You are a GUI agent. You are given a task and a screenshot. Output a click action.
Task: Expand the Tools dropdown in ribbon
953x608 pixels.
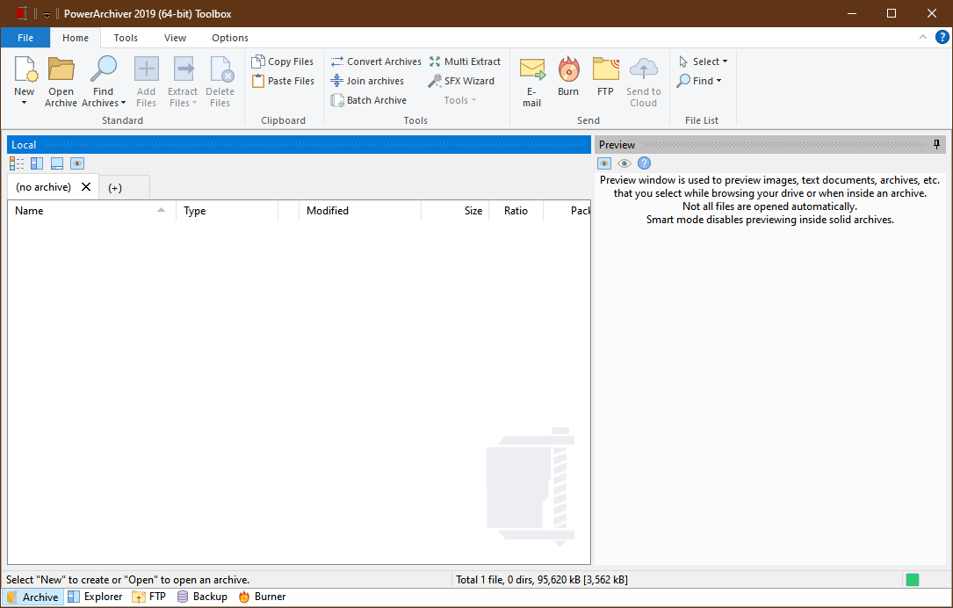tap(460, 100)
